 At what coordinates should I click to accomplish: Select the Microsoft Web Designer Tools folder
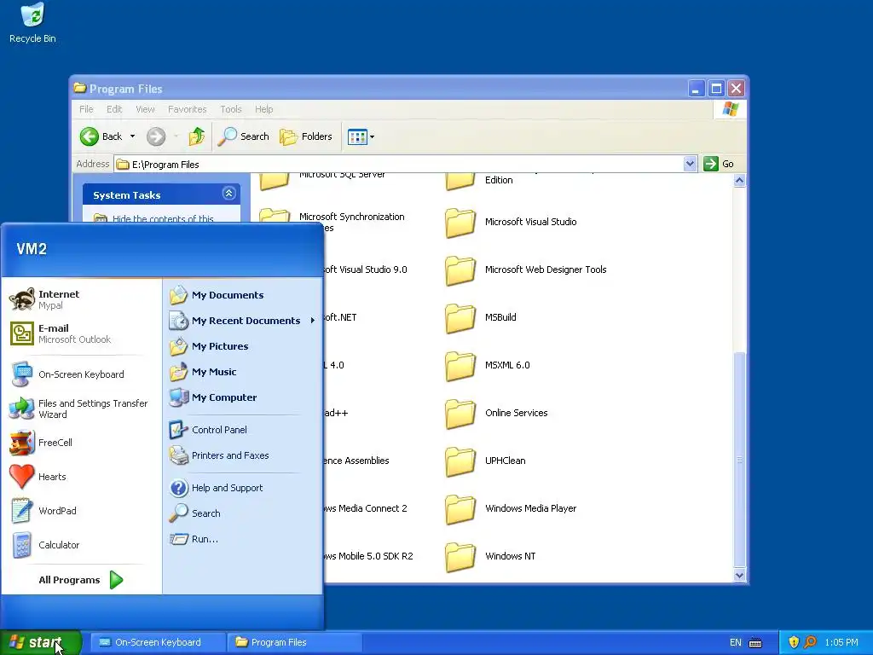click(x=526, y=270)
